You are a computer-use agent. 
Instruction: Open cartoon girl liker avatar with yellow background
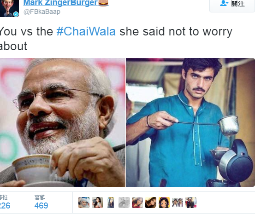164,202
